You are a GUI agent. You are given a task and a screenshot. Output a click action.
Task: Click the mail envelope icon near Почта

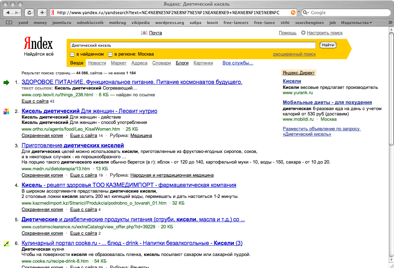[144, 33]
